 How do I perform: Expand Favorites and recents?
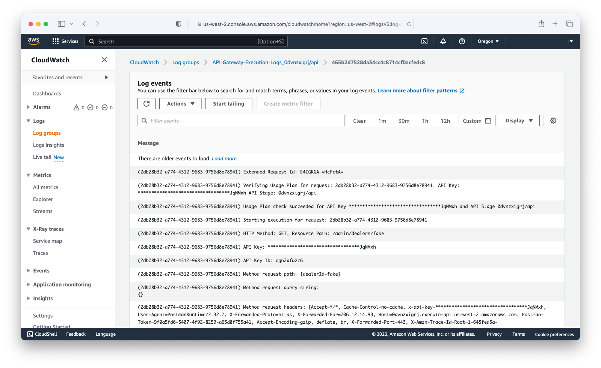pyautogui.click(x=106, y=77)
